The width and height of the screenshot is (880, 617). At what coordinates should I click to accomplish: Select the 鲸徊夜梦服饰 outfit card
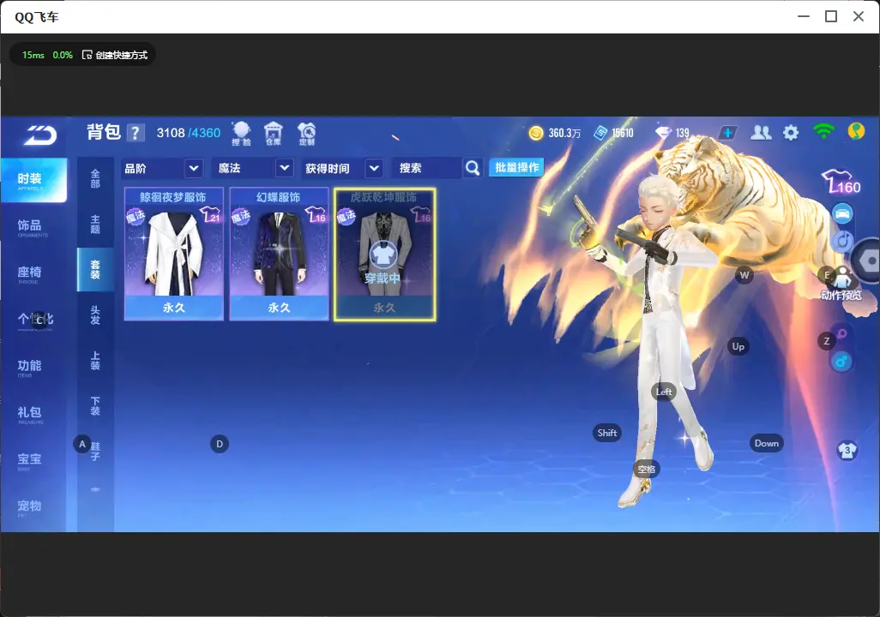pos(173,255)
